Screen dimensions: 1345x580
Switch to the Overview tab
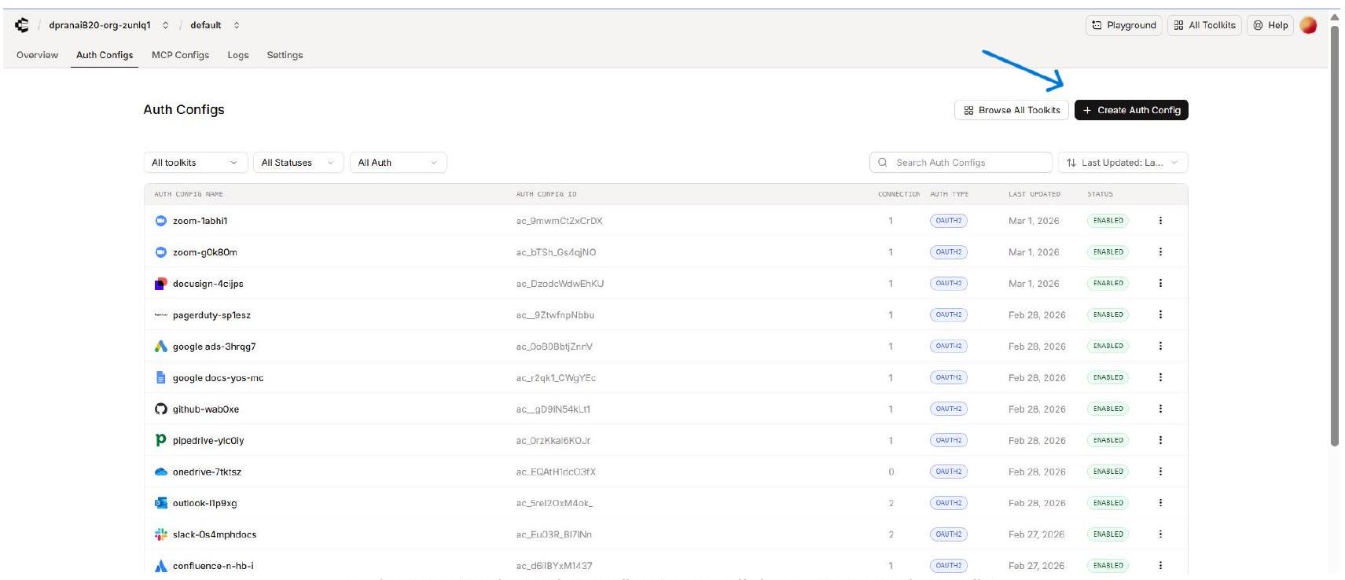coord(37,55)
